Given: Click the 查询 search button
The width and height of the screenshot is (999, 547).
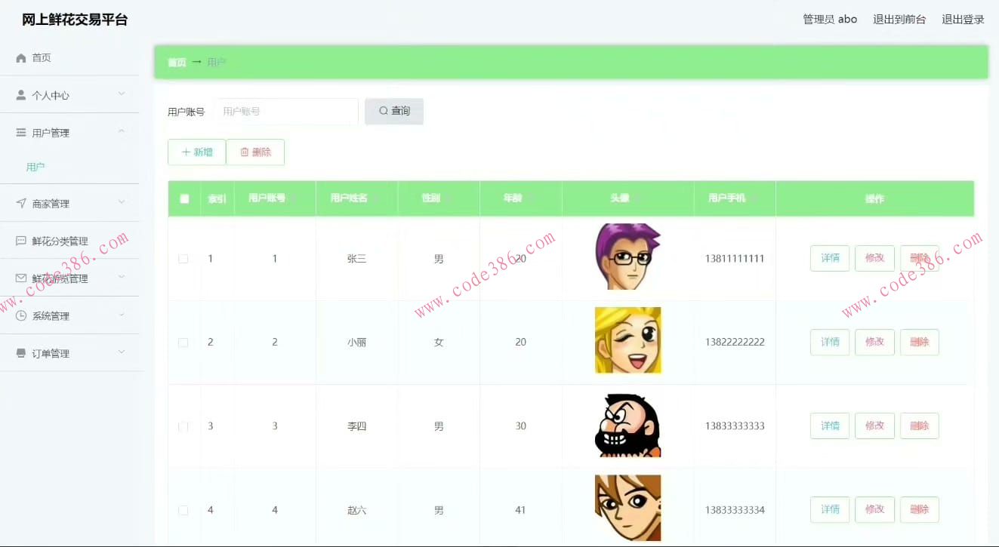Looking at the screenshot, I should [394, 112].
